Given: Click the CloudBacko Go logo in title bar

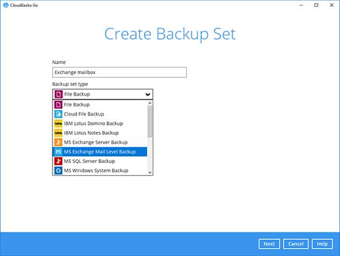Looking at the screenshot, I should click(x=6, y=5).
